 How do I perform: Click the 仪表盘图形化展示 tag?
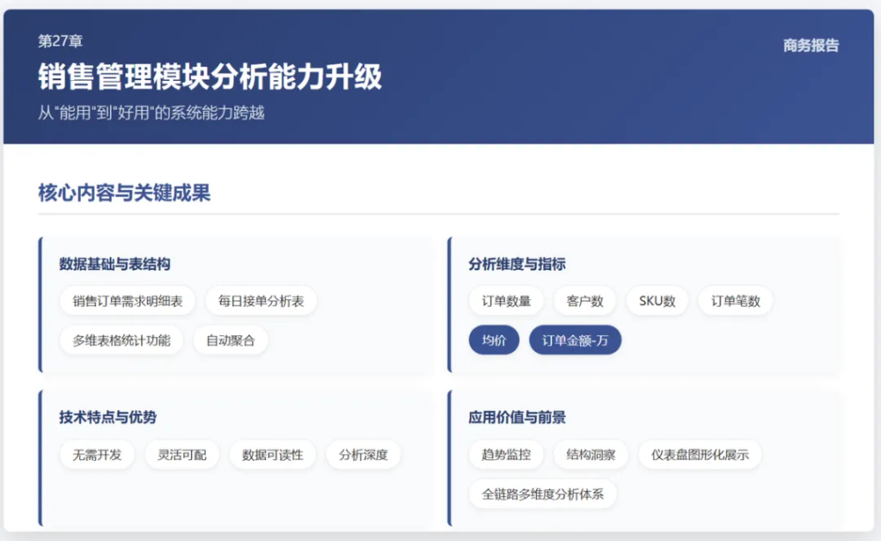point(700,454)
